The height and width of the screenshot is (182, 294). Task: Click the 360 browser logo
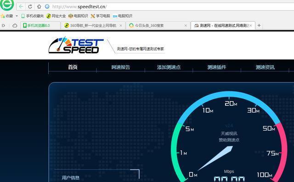coord(7,5)
